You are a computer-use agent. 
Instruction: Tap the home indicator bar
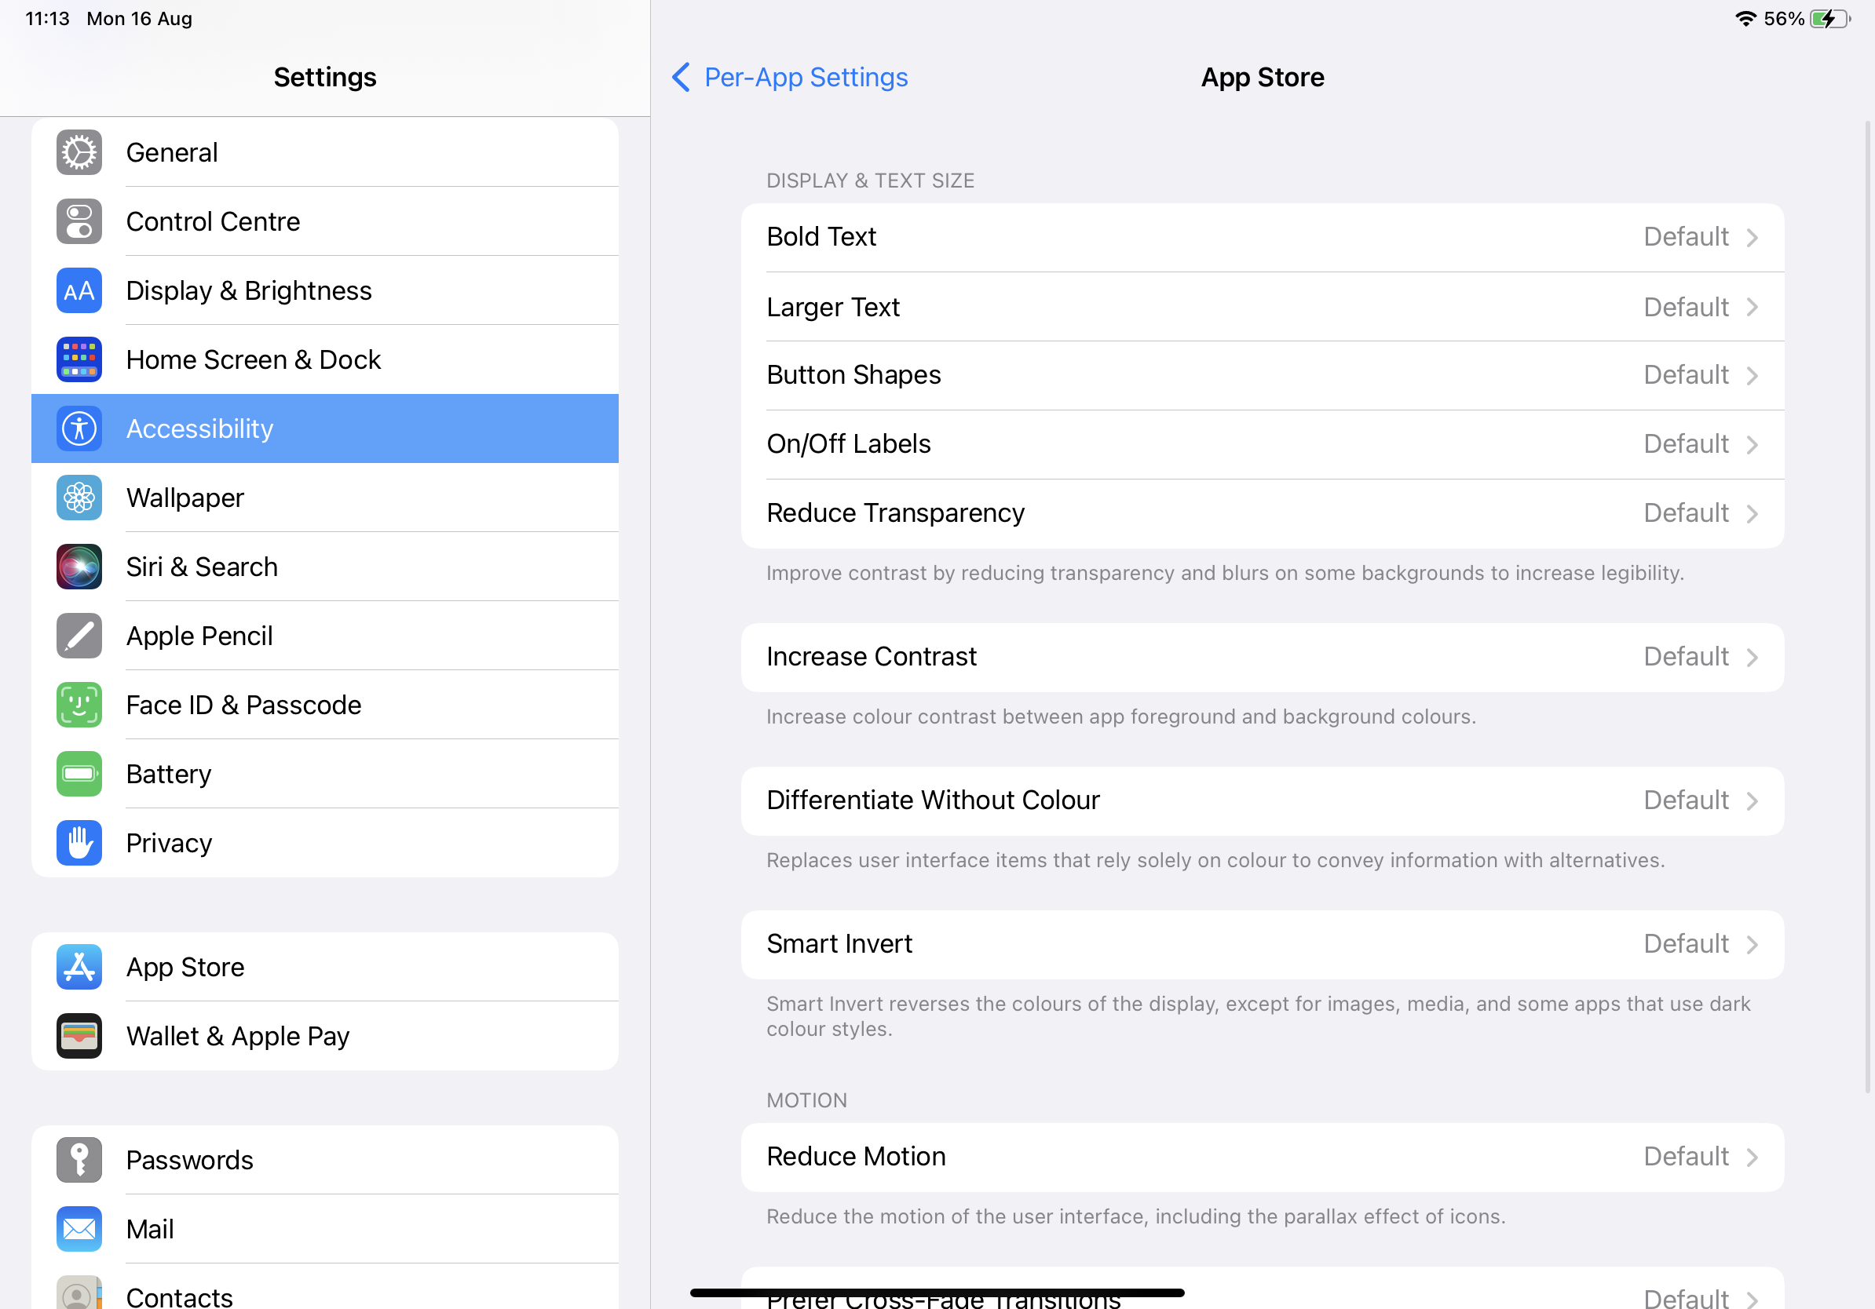pos(937,1293)
